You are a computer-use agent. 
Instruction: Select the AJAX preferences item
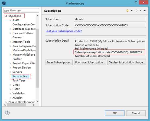[x=16, y=20]
